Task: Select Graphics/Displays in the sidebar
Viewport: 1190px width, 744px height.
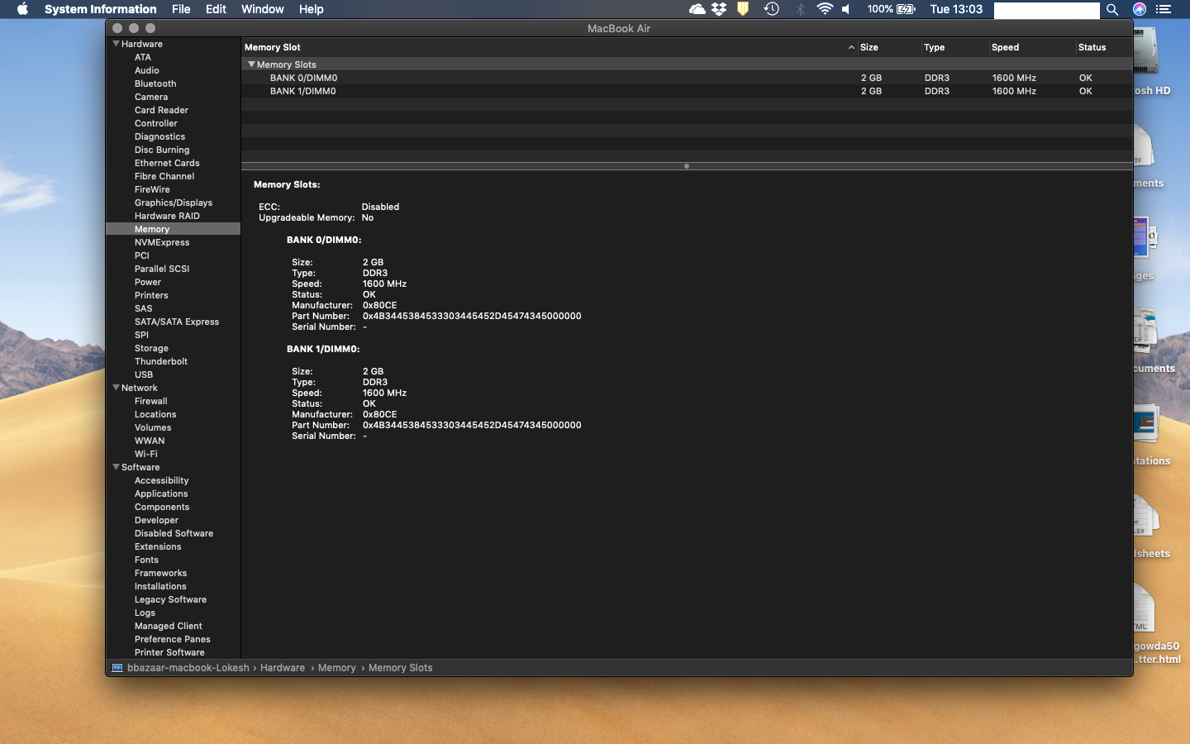Action: 174,203
